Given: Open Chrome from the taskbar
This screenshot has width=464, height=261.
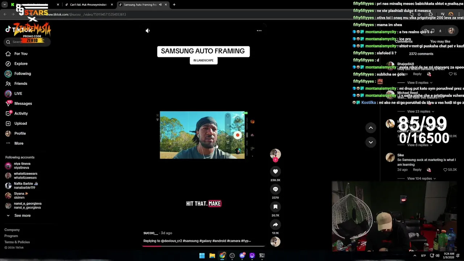Looking at the screenshot, I should pyautogui.click(x=222, y=256).
